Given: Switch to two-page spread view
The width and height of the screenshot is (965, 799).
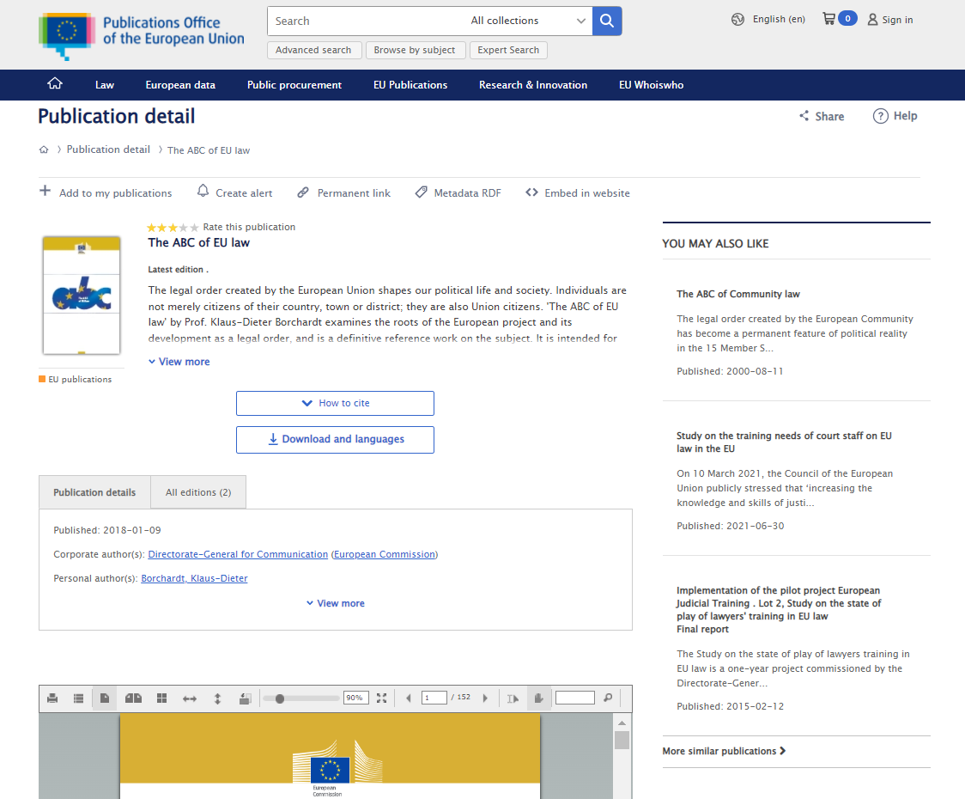Looking at the screenshot, I should (133, 698).
